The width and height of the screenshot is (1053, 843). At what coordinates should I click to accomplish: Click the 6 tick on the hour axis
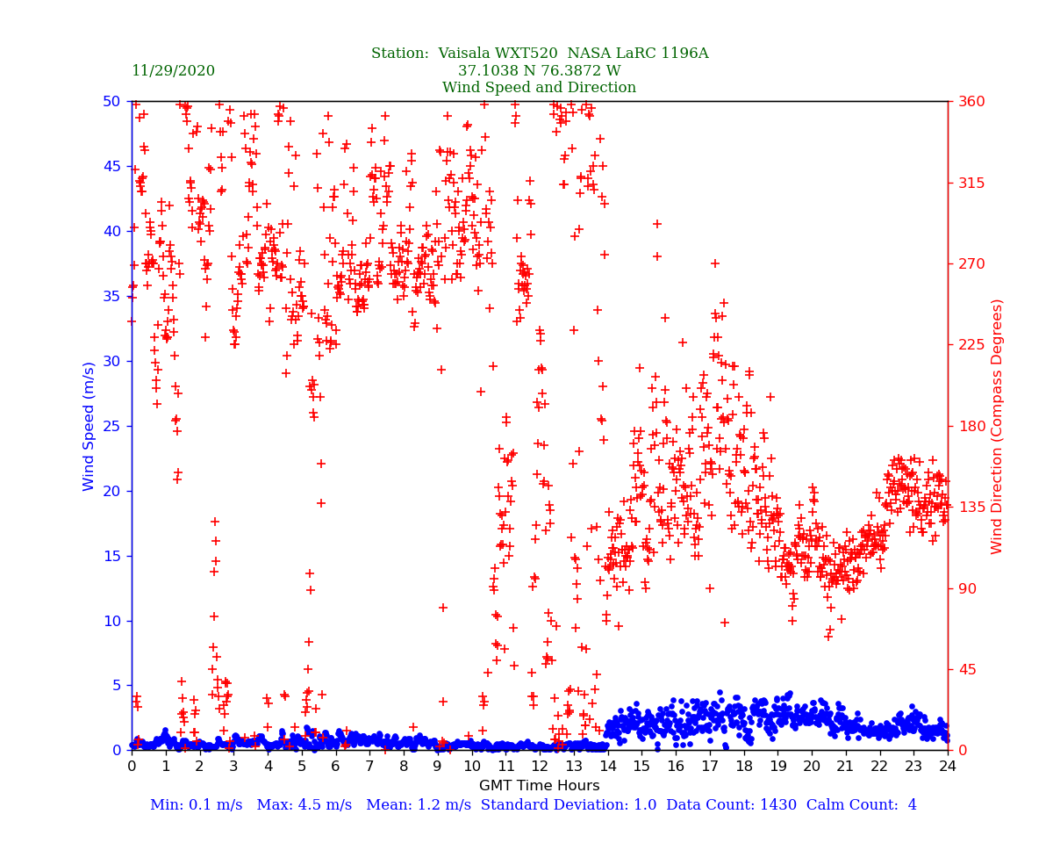coord(335,767)
